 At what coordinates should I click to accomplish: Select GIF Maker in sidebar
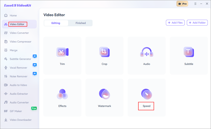point(16,111)
